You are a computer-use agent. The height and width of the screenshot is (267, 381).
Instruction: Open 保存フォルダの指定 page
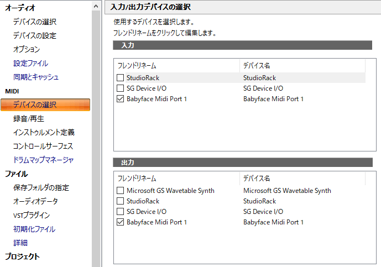[x=41, y=187]
